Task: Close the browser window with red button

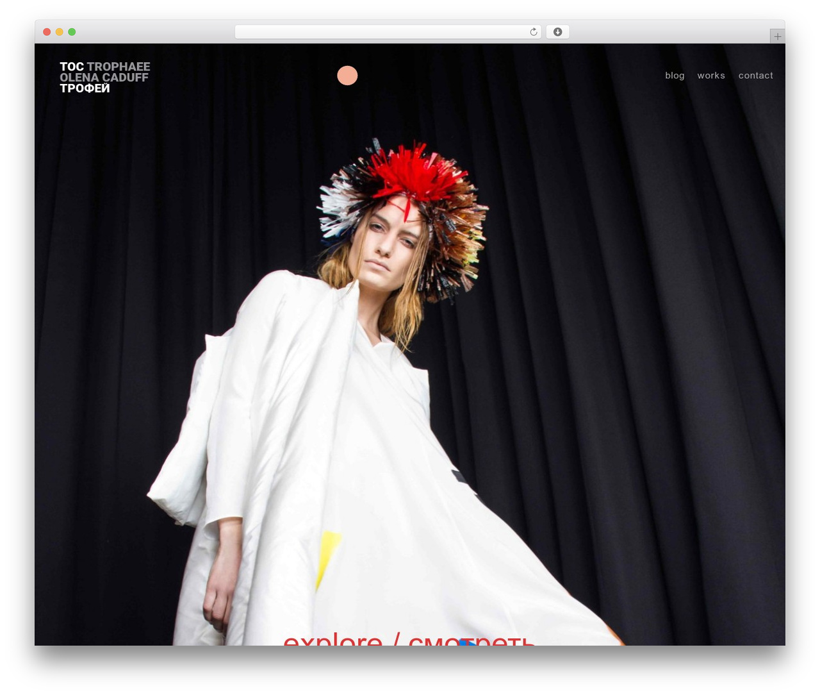Action: 47,32
